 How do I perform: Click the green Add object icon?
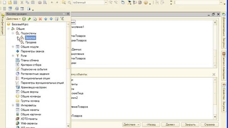pos(24,19)
